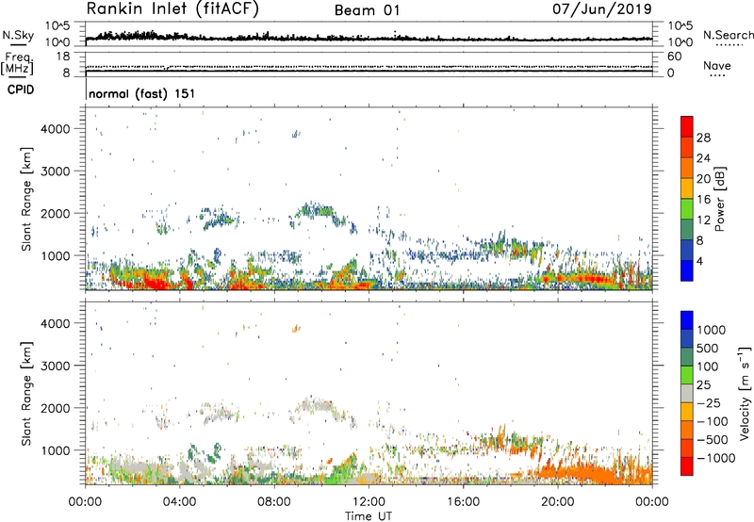This screenshot has height=522, width=754.
Task: Click the '12' Power colorbar value
Action: click(x=703, y=220)
